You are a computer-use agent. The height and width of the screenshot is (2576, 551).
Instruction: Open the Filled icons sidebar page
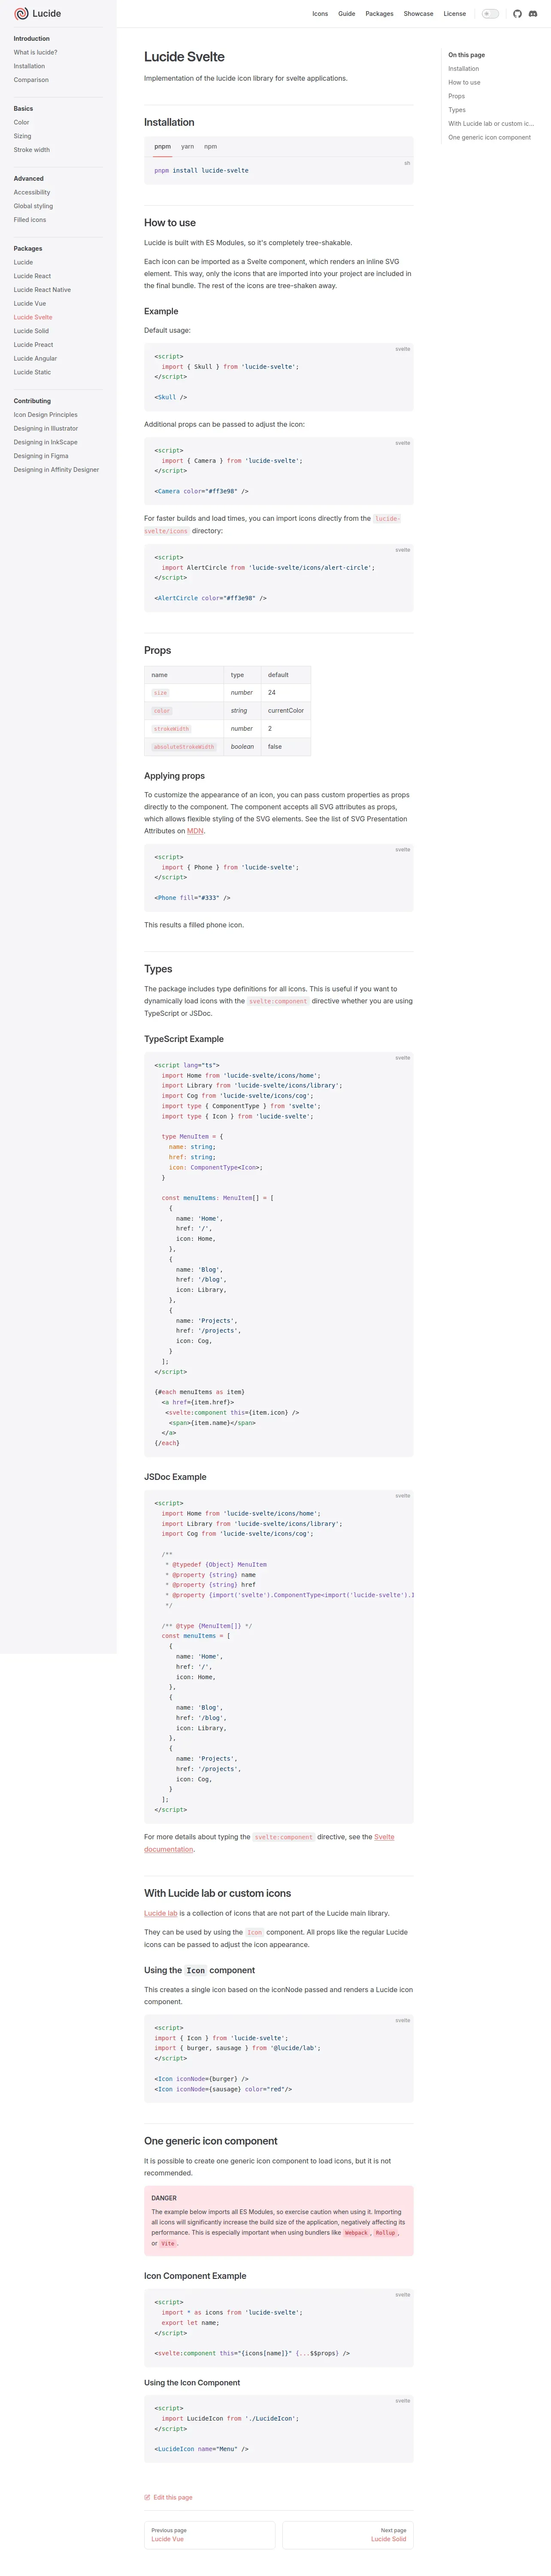coord(30,220)
